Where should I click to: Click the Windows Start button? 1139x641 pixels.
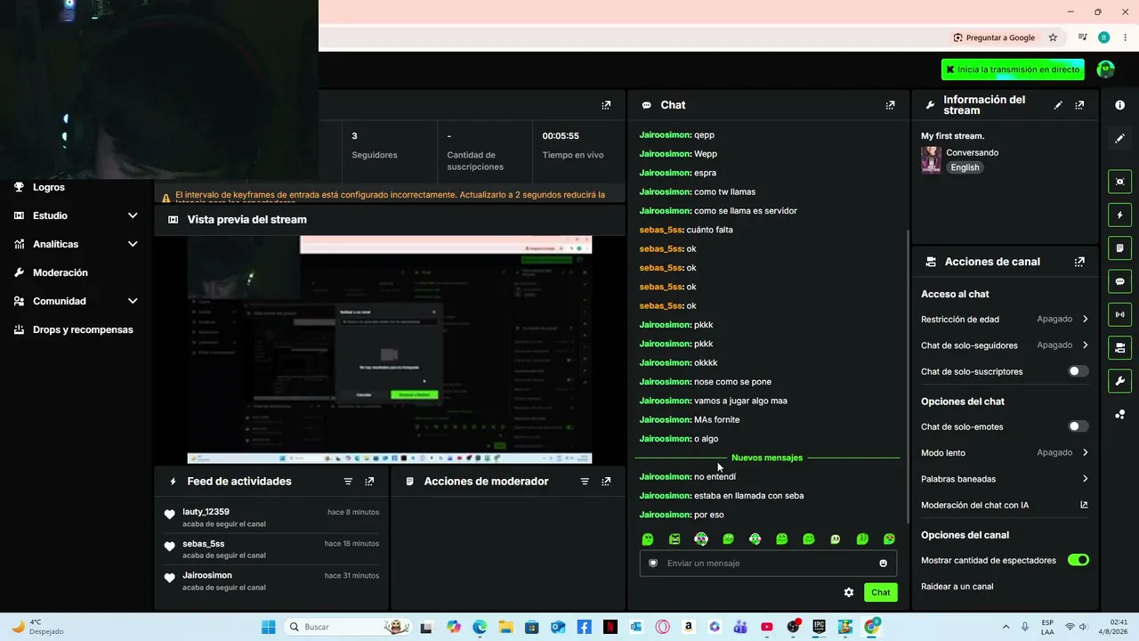point(268,627)
